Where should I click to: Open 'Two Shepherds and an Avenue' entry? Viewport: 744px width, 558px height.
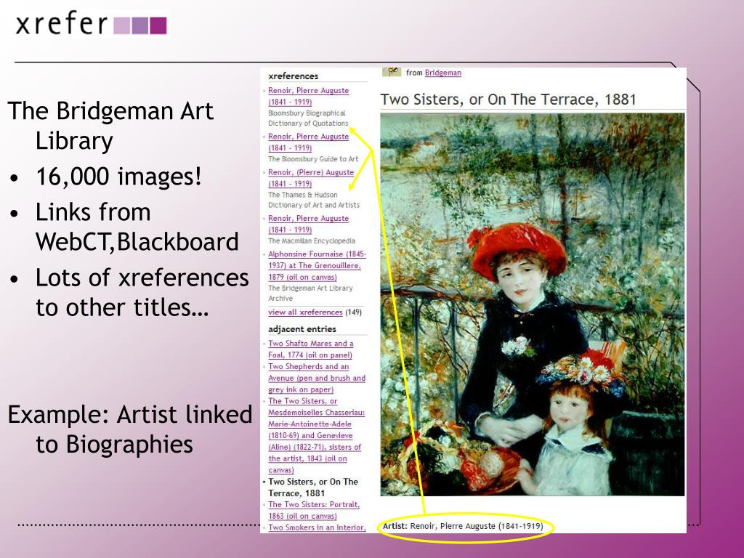click(317, 378)
